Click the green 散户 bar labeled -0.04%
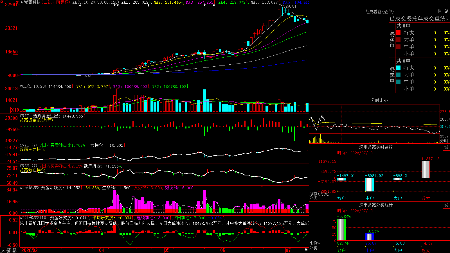Viewport: 450px width, 253px height. click(341, 229)
